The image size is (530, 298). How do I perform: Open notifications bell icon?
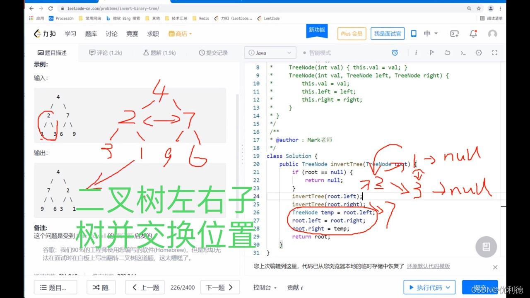click(473, 34)
